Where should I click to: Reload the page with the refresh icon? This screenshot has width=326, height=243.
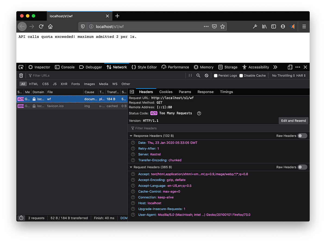coord(41,27)
